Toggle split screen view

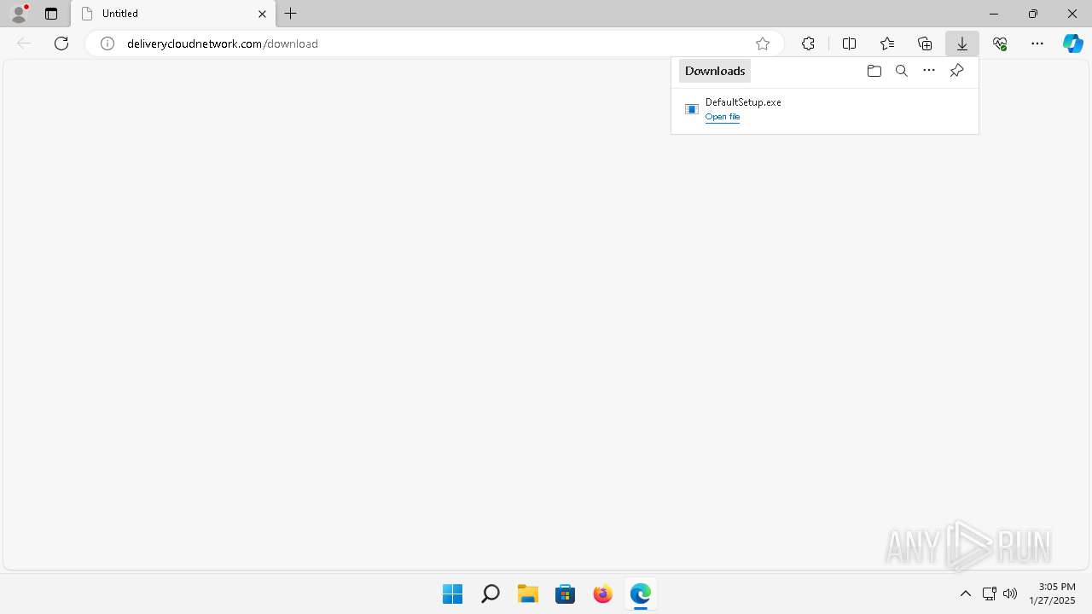[x=849, y=43]
